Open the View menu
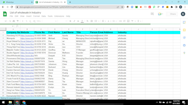Viewport: 188px width, 105px height. click(22, 16)
